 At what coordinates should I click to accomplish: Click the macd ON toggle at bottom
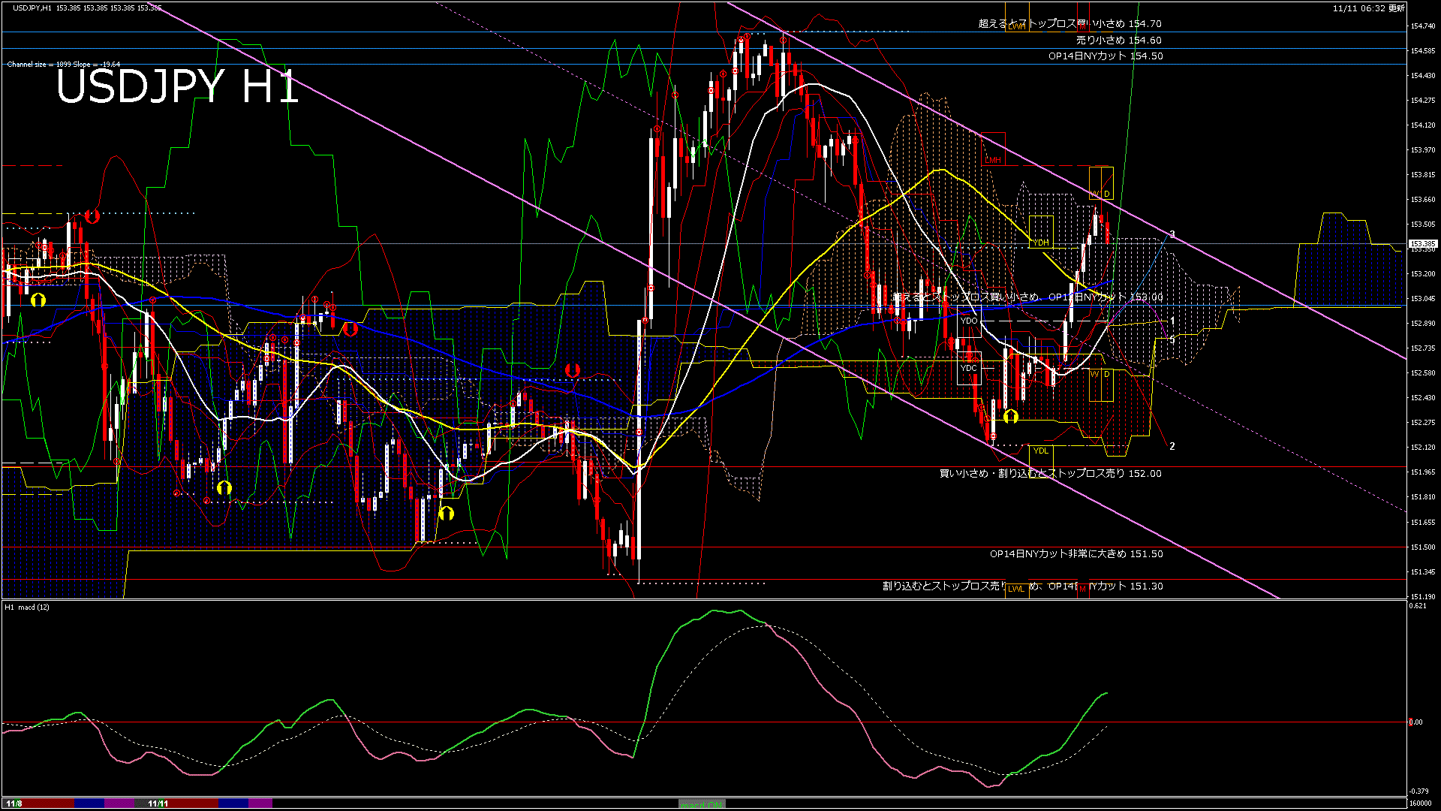click(x=702, y=803)
